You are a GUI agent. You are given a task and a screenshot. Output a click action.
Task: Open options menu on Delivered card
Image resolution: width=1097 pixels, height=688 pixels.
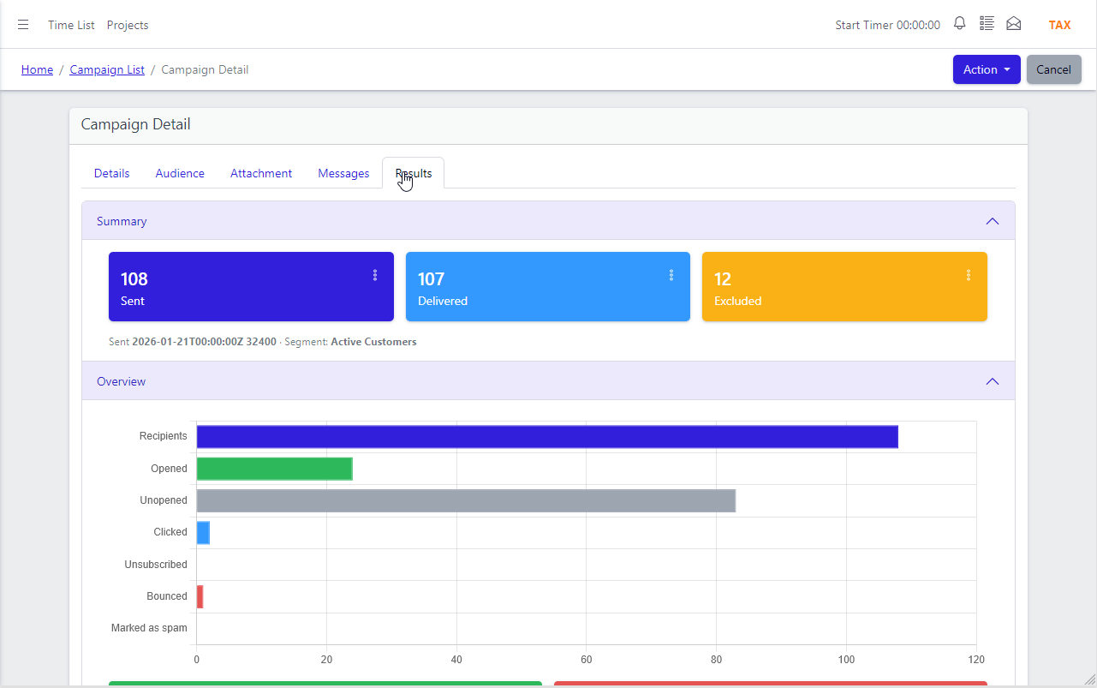[671, 275]
